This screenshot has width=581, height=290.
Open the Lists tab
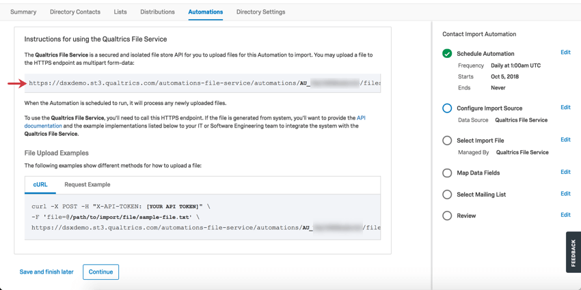click(120, 12)
